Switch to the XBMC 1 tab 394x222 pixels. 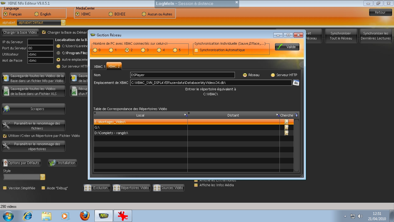100,67
